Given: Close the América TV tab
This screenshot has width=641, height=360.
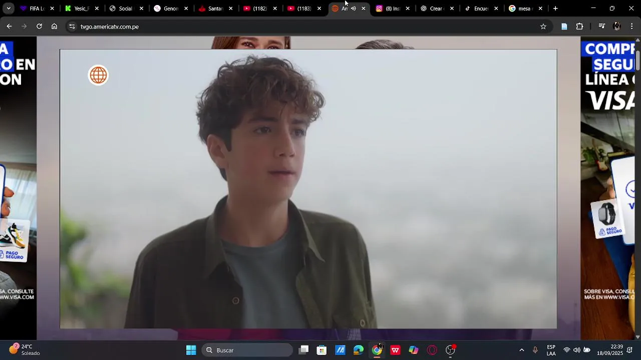Looking at the screenshot, I should (364, 8).
